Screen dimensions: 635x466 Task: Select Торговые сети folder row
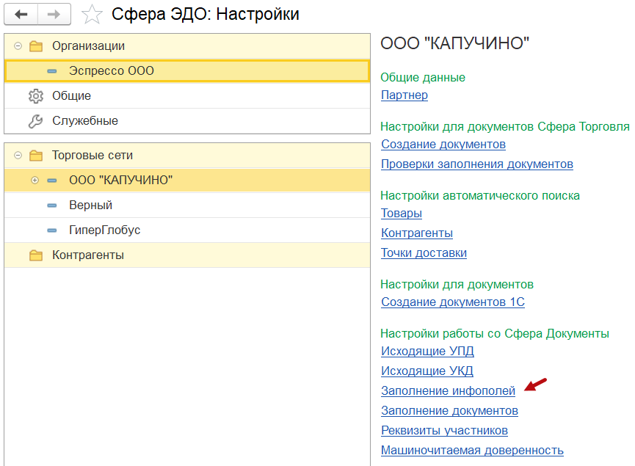point(187,156)
